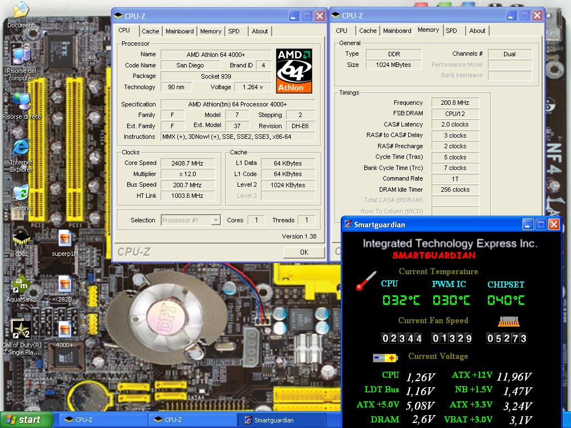
Task: Launch Internet Explorer desktop icon
Action: tap(22, 148)
